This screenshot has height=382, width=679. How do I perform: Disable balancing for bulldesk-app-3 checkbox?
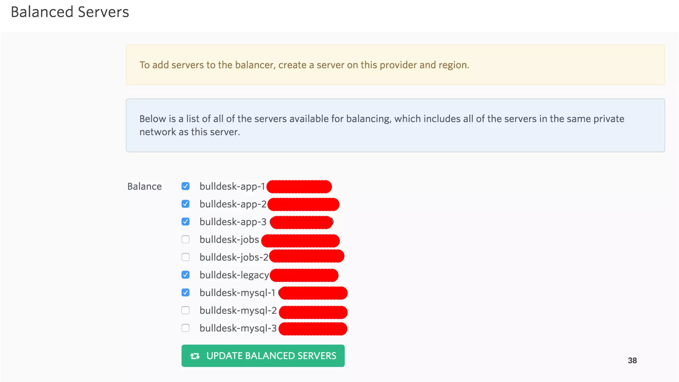pos(185,222)
